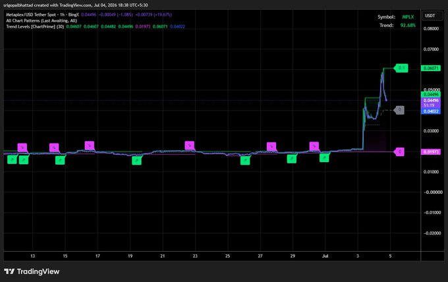Click the purple 0.04496 countdown price label
The height and width of the screenshot is (282, 448).
(x=431, y=103)
